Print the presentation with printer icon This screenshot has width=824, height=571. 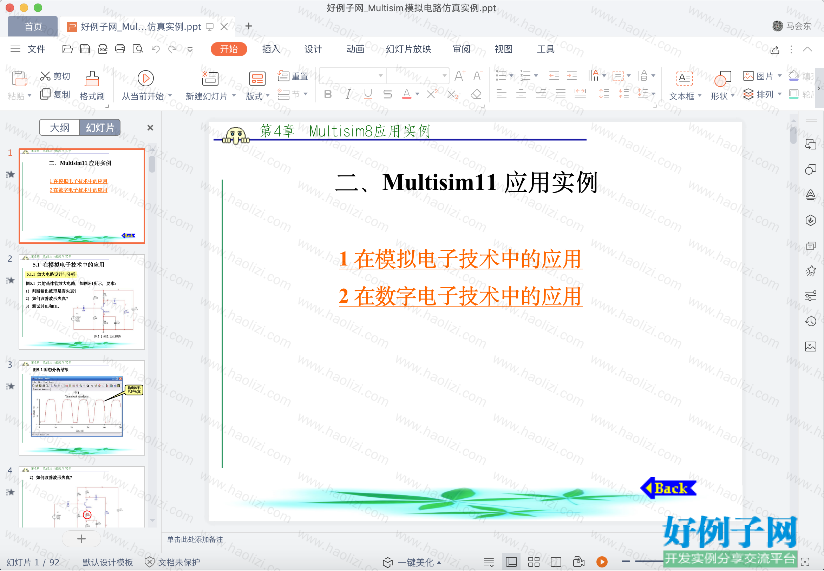[120, 49]
